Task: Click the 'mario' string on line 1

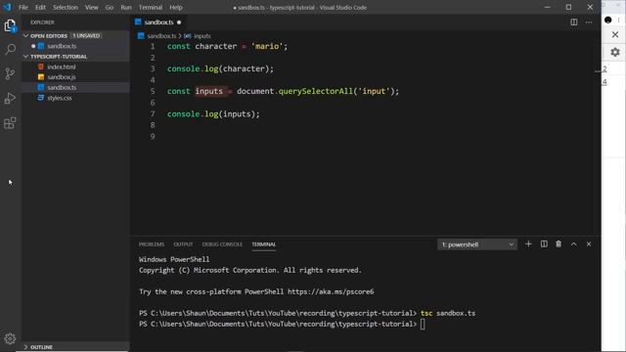Action: pyautogui.click(x=267, y=46)
